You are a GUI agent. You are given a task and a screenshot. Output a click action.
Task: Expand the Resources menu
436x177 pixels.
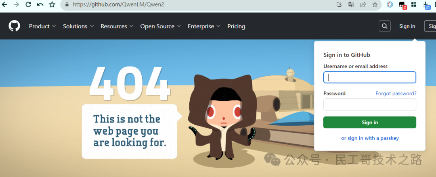click(x=117, y=26)
